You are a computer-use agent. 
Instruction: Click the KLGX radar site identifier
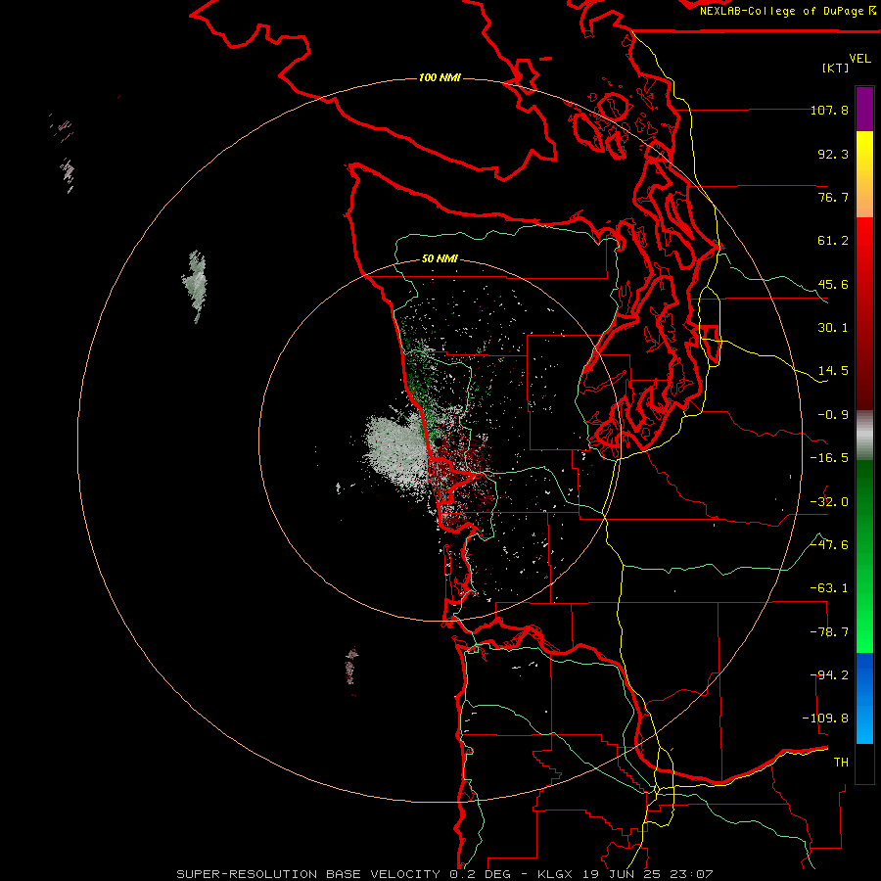click(555, 874)
